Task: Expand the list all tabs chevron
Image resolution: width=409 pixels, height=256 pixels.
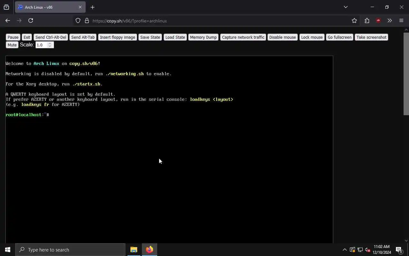Action: pos(345,7)
